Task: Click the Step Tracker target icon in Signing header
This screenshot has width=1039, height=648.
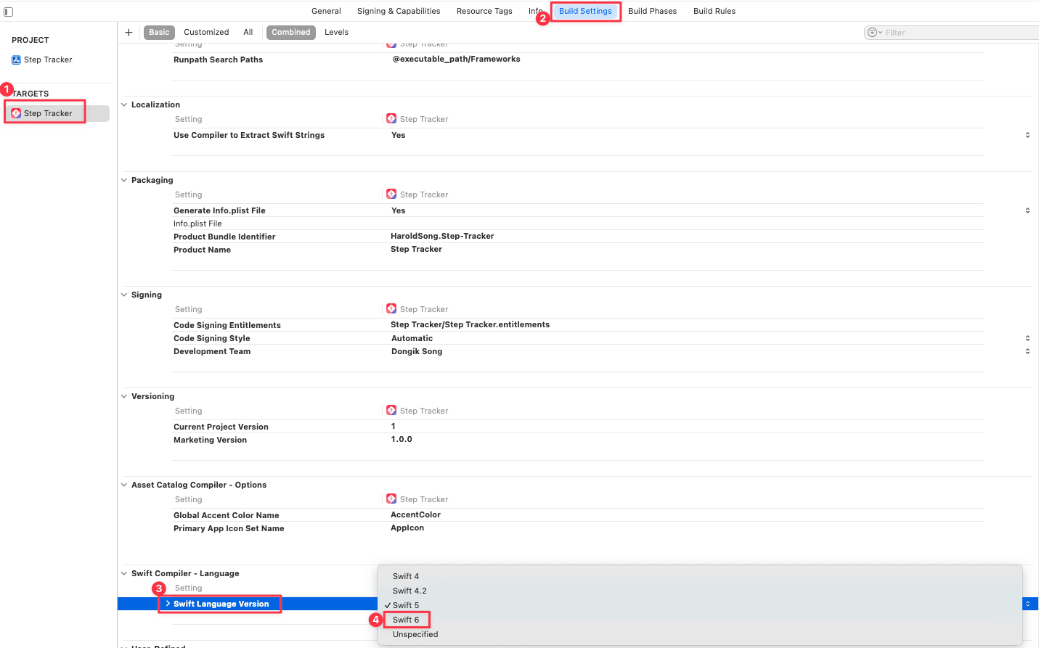Action: coord(391,308)
